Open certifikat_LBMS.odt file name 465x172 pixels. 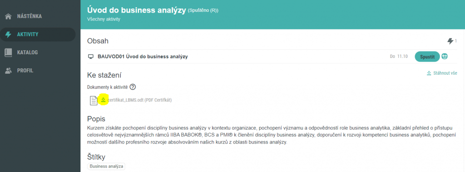(x=125, y=100)
